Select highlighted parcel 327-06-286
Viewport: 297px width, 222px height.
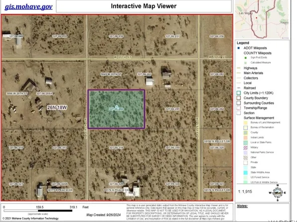[116, 109]
